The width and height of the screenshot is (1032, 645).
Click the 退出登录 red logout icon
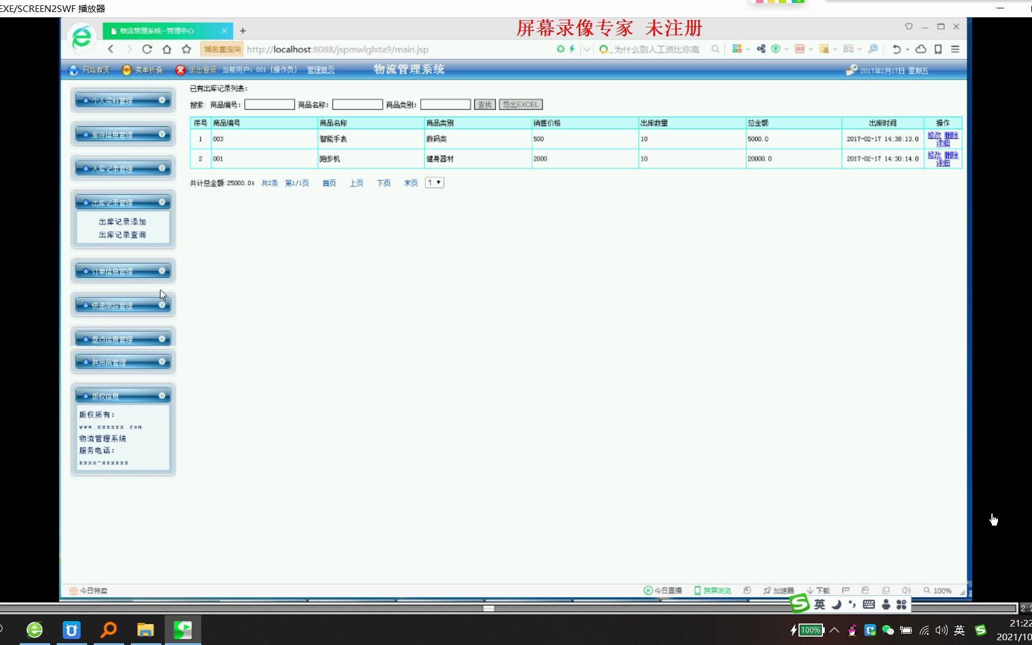pos(180,69)
